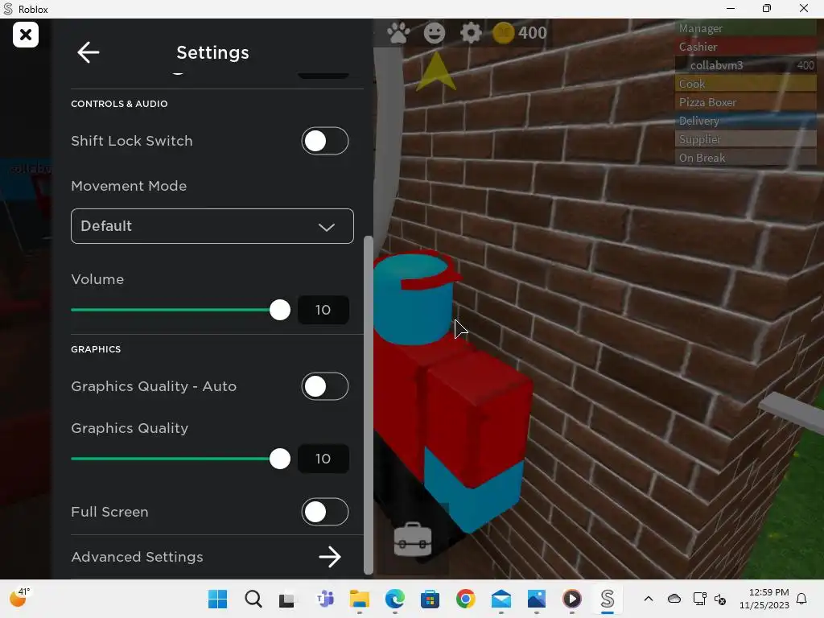Launch Microsoft Edge from taskbar
Screen dimensions: 824x618
(x=394, y=599)
